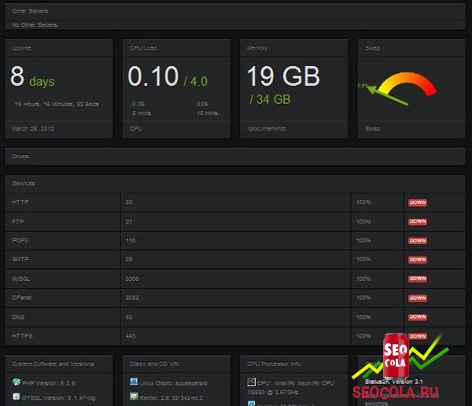Image resolution: width=472 pixels, height=406 pixels.
Task: Click the DOWN badge for CPanel
Action: 418,298
